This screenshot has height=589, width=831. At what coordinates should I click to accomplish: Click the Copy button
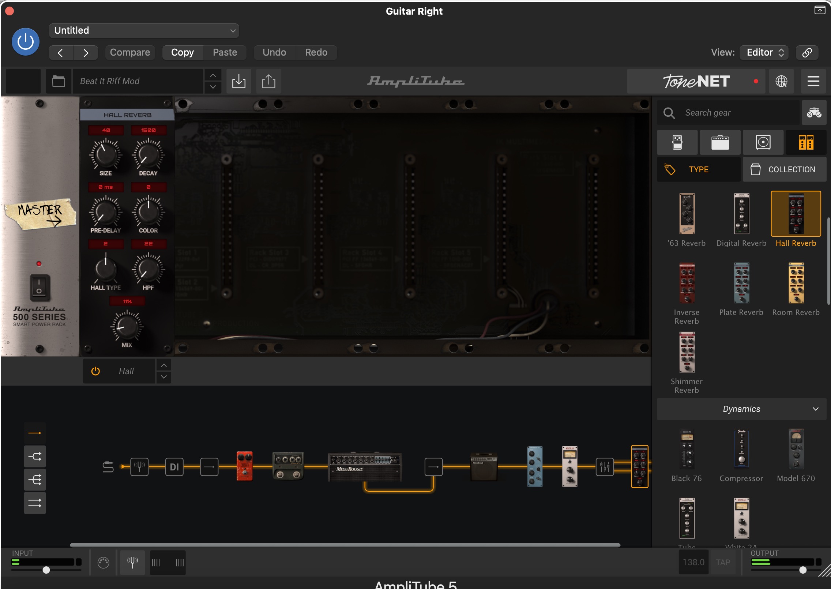(183, 53)
